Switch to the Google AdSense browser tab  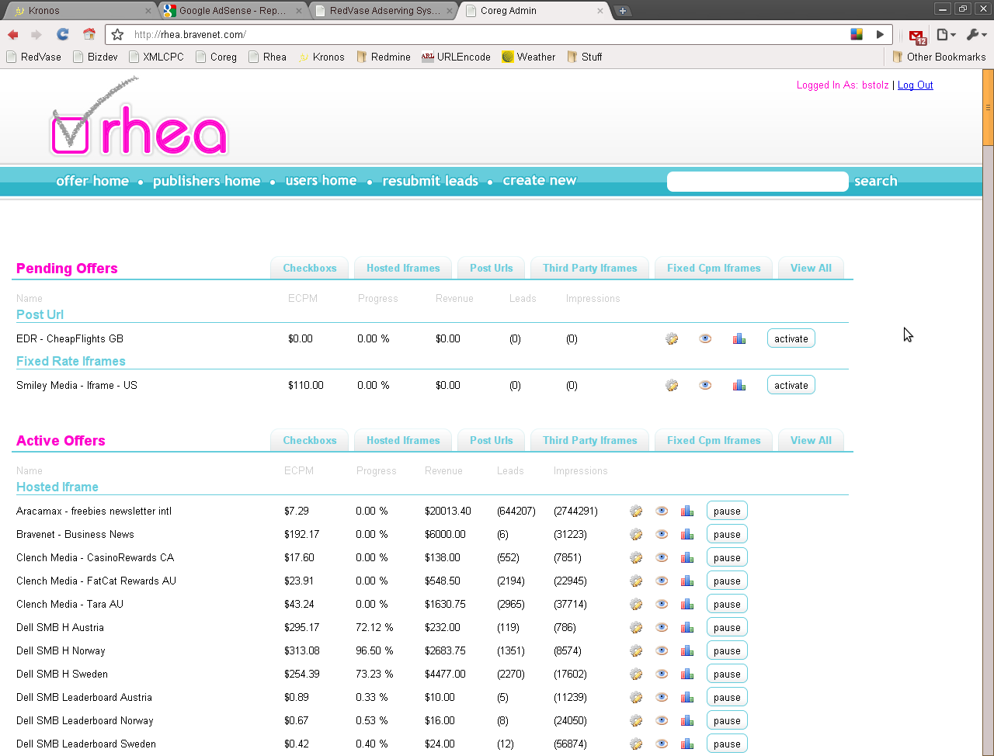[x=231, y=11]
